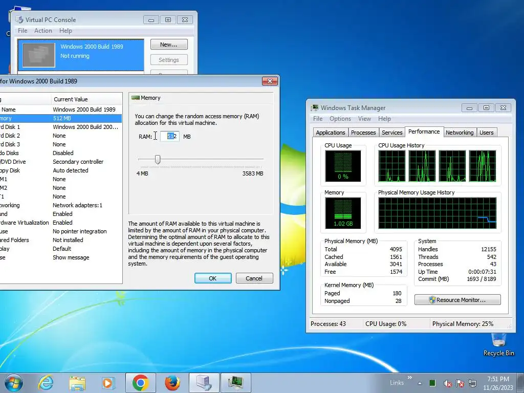This screenshot has height=393, width=524.
Task: Open Help menu in Virtual PC Console
Action: (x=65, y=30)
